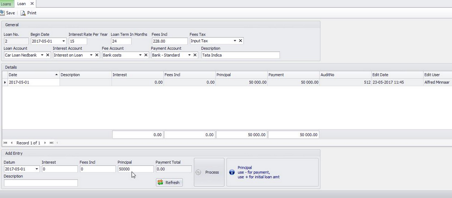Click the Fees Incl field in General
The height and width of the screenshot is (198, 452).
pos(169,41)
